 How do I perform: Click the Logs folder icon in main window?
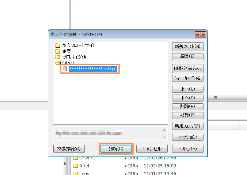[x=76, y=174]
